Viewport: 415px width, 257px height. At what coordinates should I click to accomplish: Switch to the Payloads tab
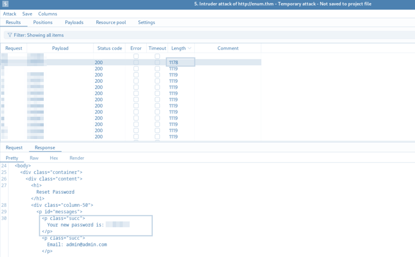(74, 23)
